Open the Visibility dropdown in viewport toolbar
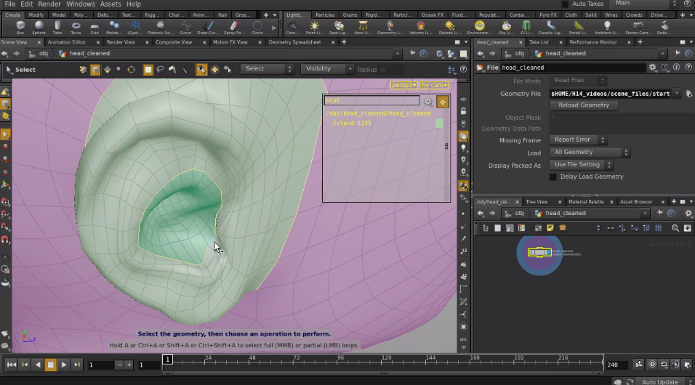 coord(327,69)
